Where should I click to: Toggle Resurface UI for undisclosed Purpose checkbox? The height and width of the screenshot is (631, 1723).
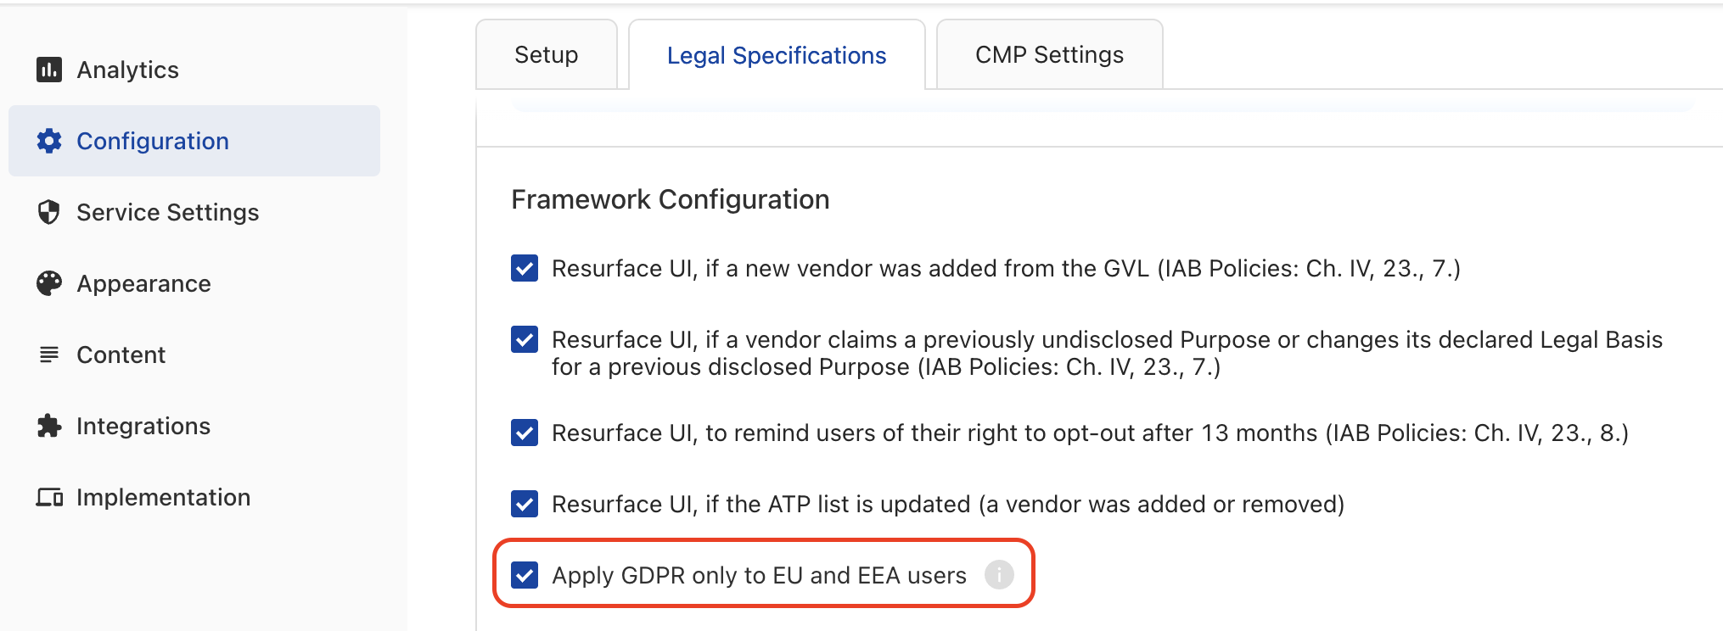pos(525,339)
